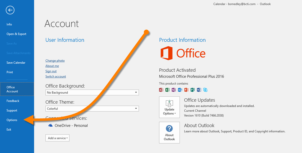Click the Skype product icon
The image size is (302, 153).
205,90
